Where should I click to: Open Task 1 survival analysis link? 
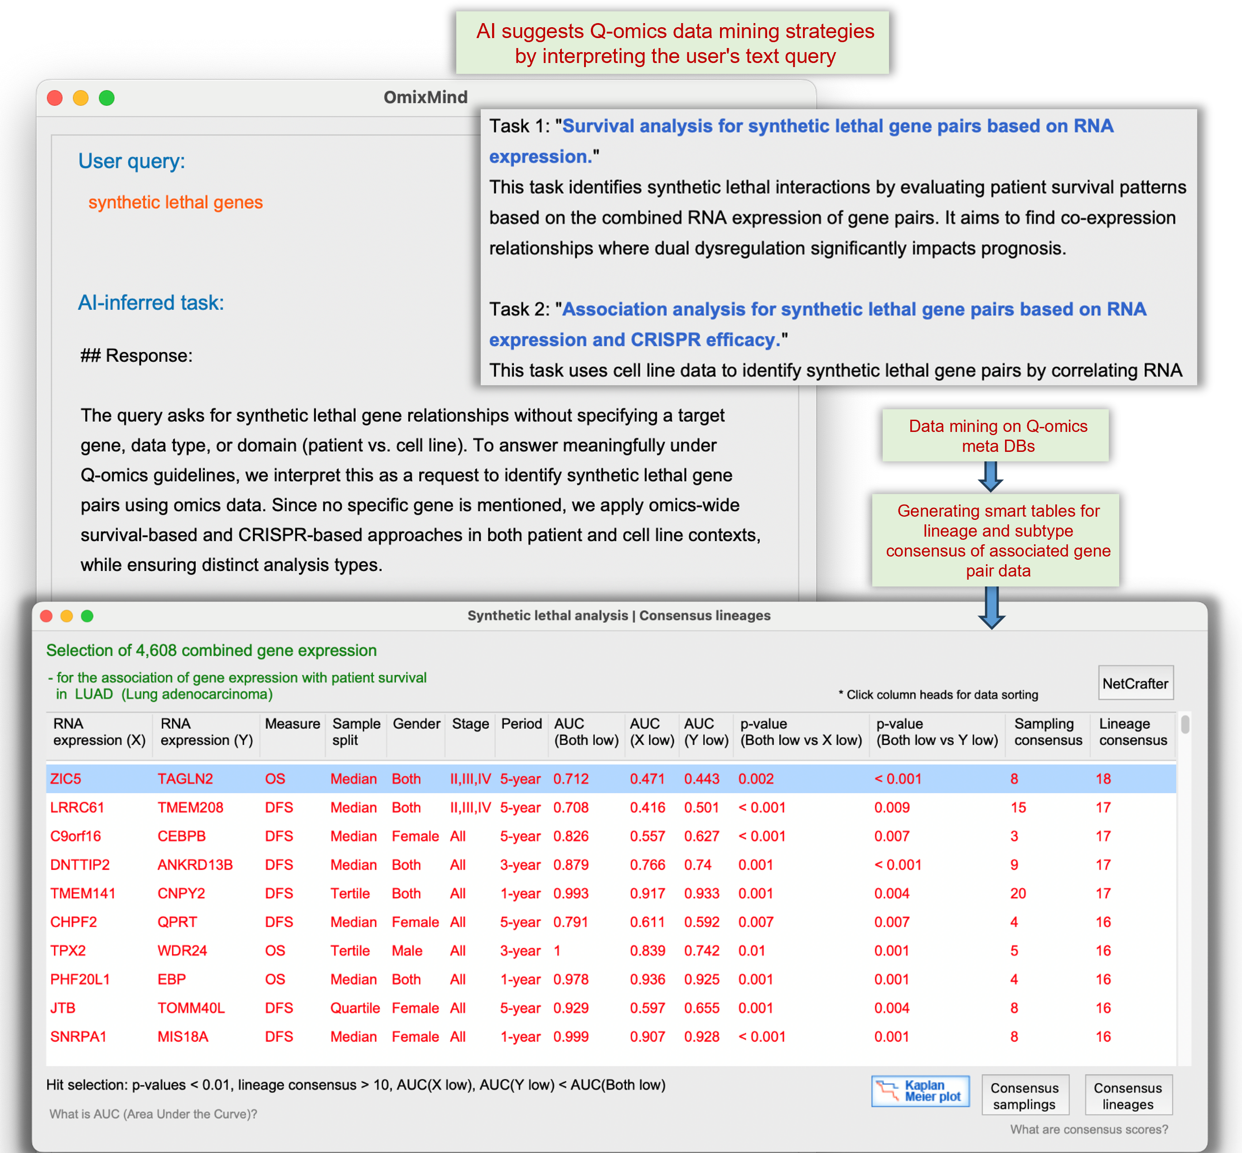pyautogui.click(x=801, y=141)
